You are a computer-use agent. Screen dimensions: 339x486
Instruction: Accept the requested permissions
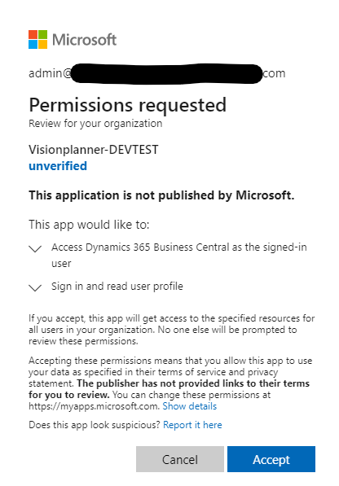tap(271, 459)
